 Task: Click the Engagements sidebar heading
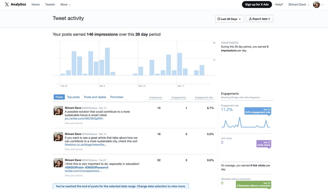[x=230, y=94]
